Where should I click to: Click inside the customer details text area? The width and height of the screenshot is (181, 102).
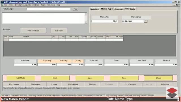coord(43,18)
